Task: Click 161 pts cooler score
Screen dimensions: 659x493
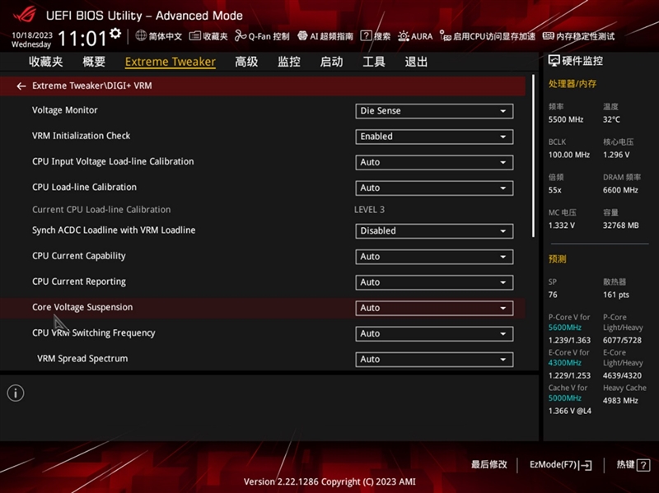Action: click(616, 295)
